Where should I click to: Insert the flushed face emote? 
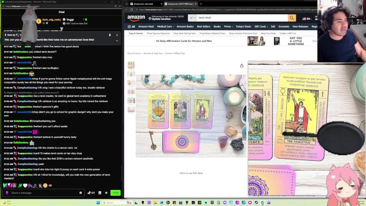click(45, 185)
